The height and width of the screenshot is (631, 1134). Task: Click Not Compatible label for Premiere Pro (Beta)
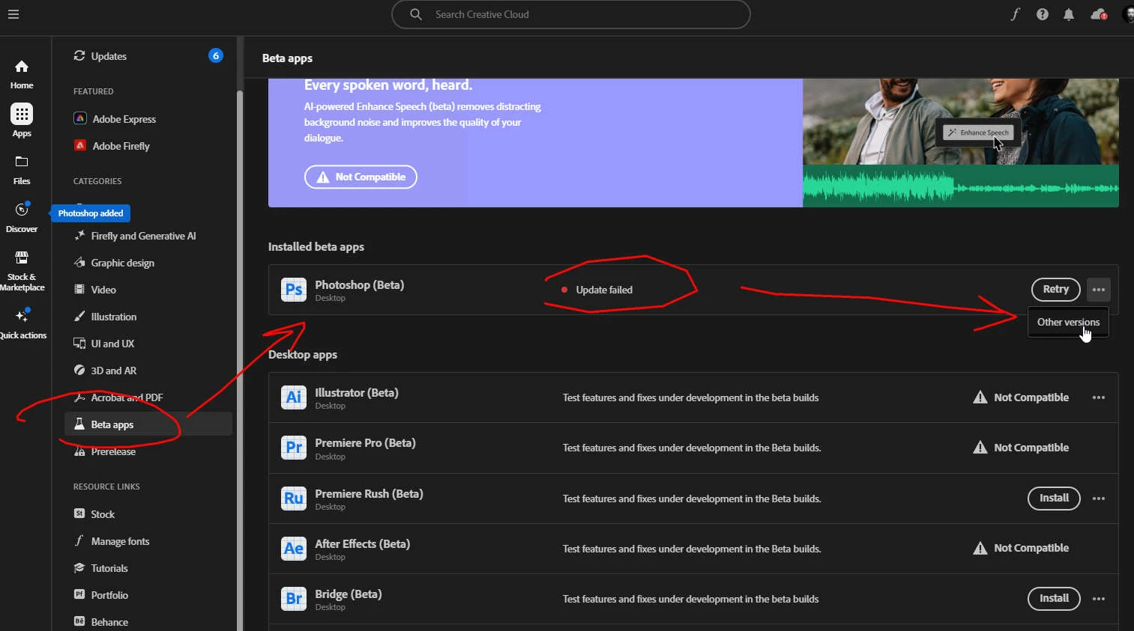tap(1031, 448)
